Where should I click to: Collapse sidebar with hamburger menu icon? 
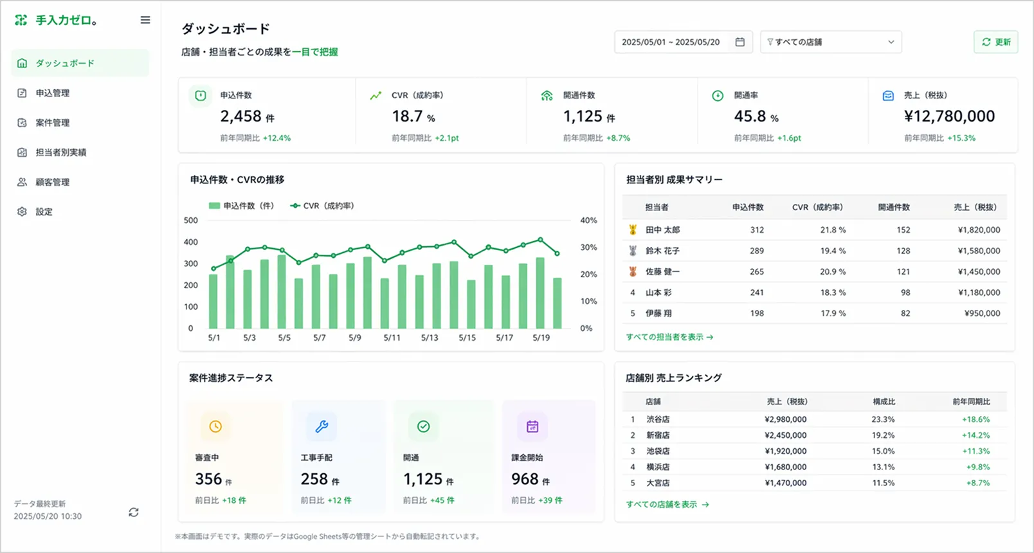pos(145,20)
